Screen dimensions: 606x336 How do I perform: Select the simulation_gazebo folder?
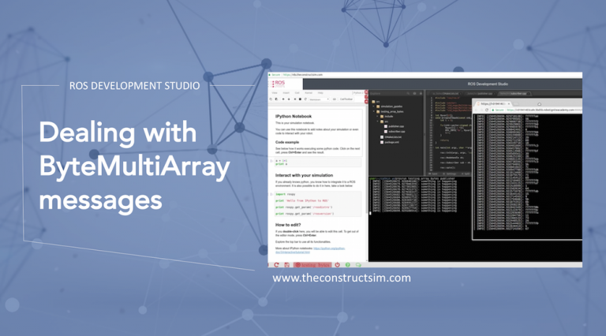coord(391,106)
